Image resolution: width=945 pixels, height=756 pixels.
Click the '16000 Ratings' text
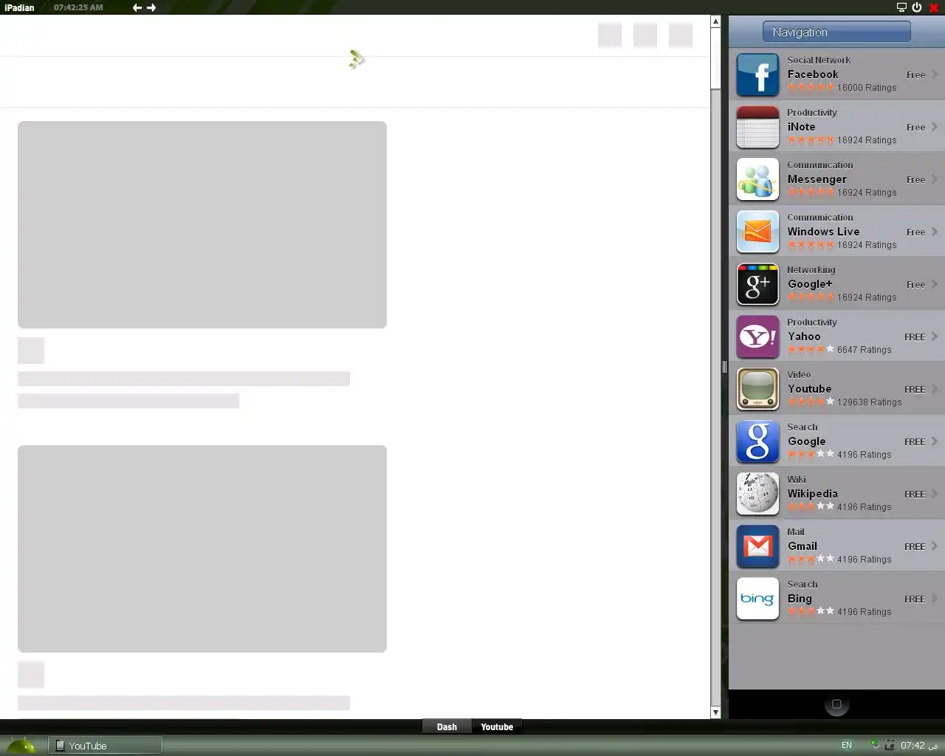(867, 88)
